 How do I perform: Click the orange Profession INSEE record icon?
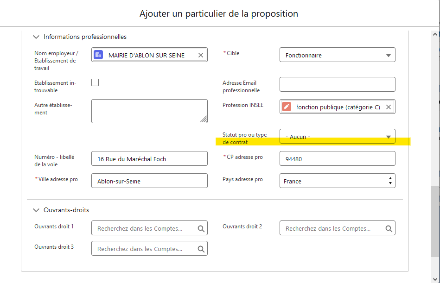287,107
